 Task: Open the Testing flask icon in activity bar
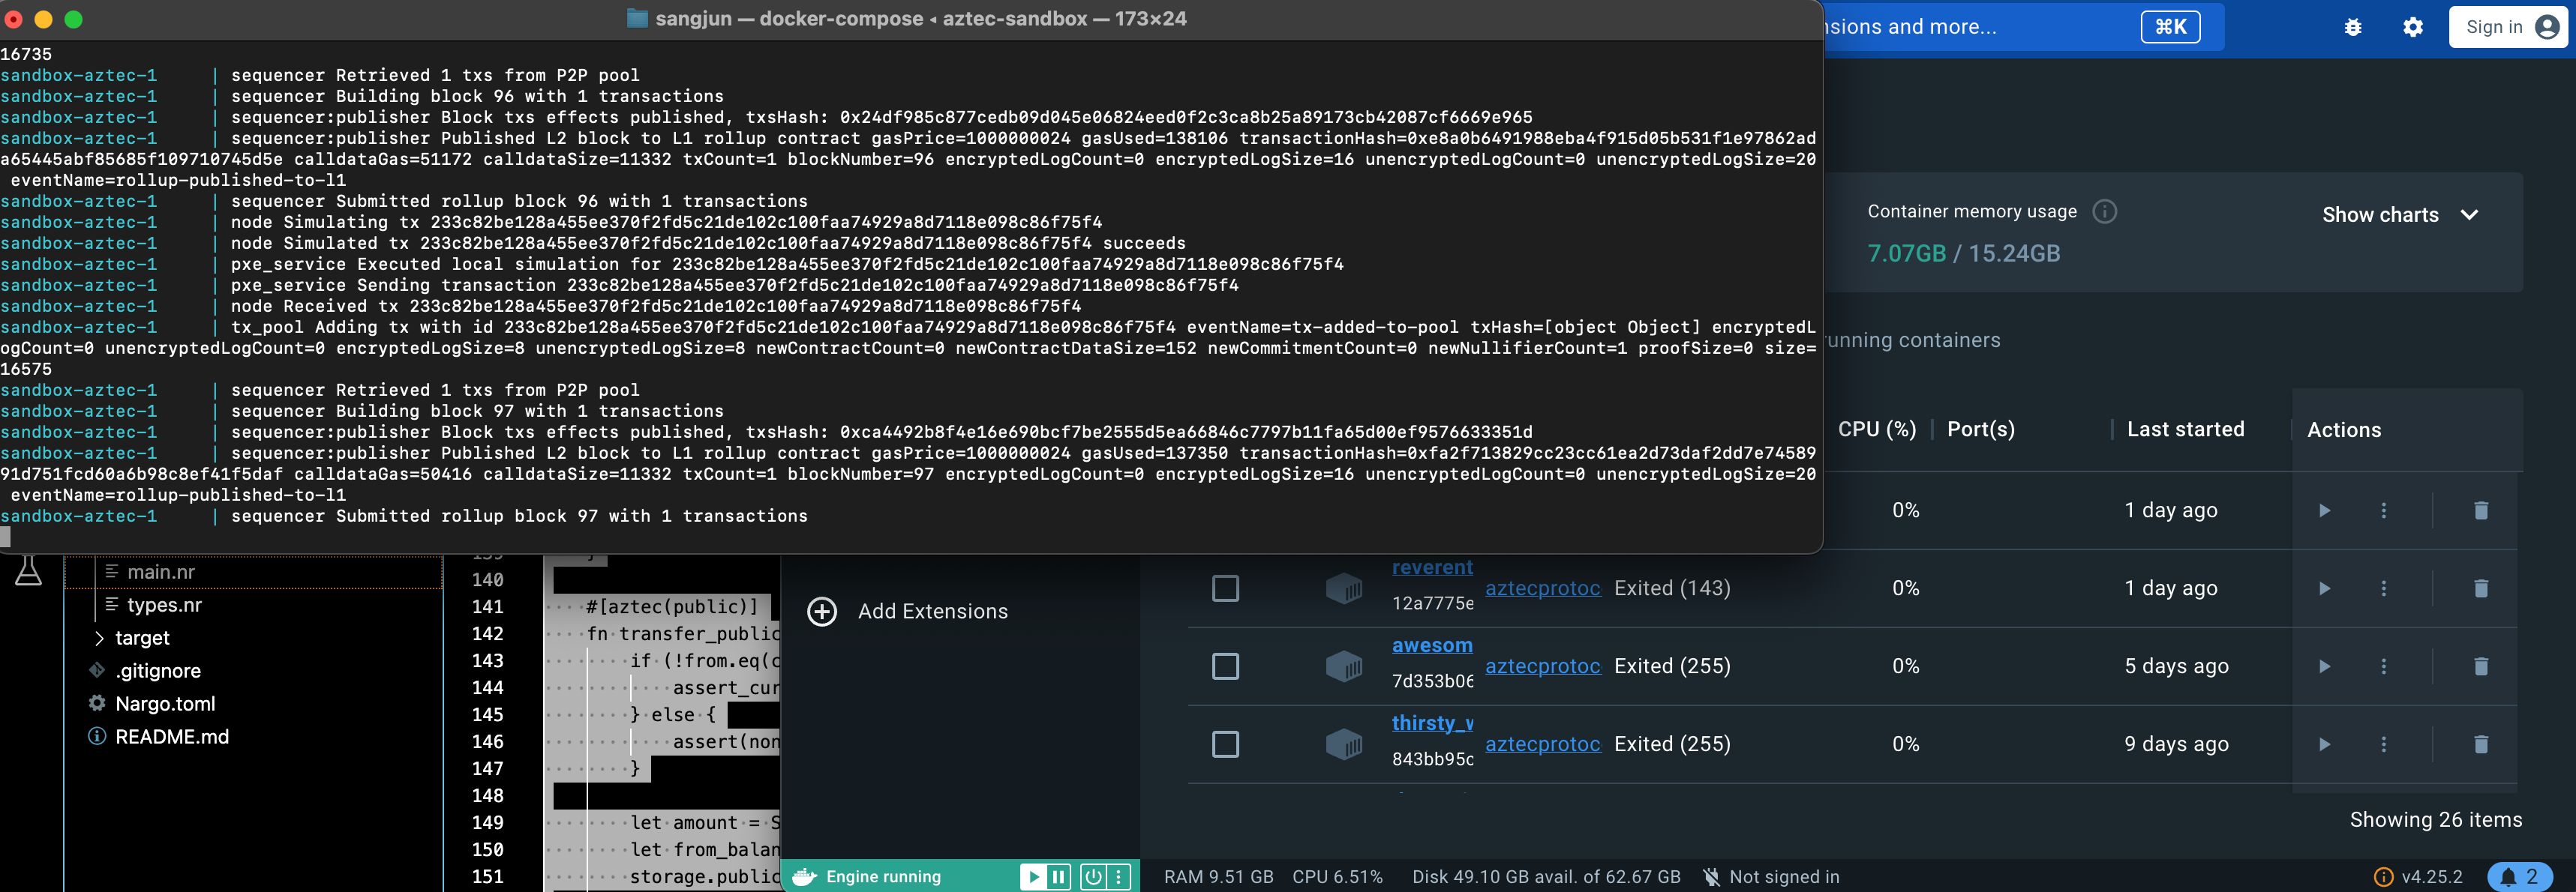[28, 571]
